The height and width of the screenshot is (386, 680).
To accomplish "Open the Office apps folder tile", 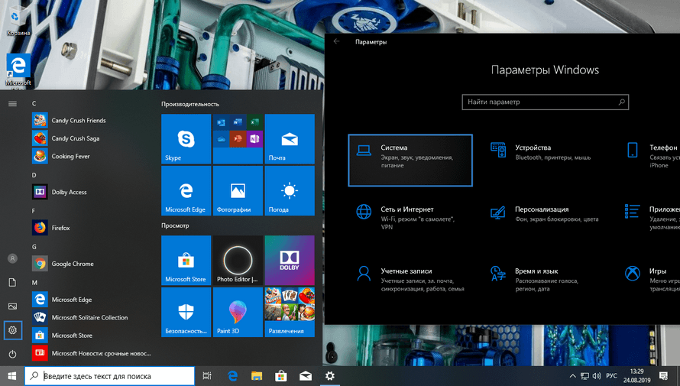I will 238,139.
